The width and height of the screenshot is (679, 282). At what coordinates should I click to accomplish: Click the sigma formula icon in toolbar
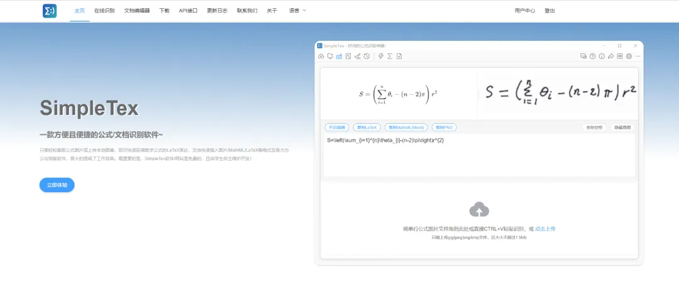pos(390,57)
